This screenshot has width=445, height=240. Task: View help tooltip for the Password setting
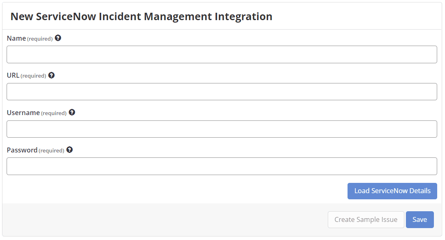tap(70, 150)
